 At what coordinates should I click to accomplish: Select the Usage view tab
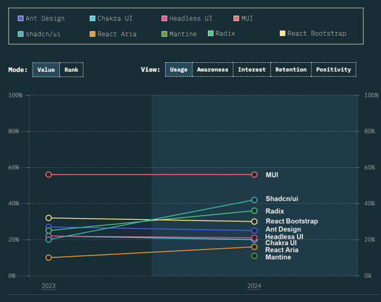[x=178, y=69]
